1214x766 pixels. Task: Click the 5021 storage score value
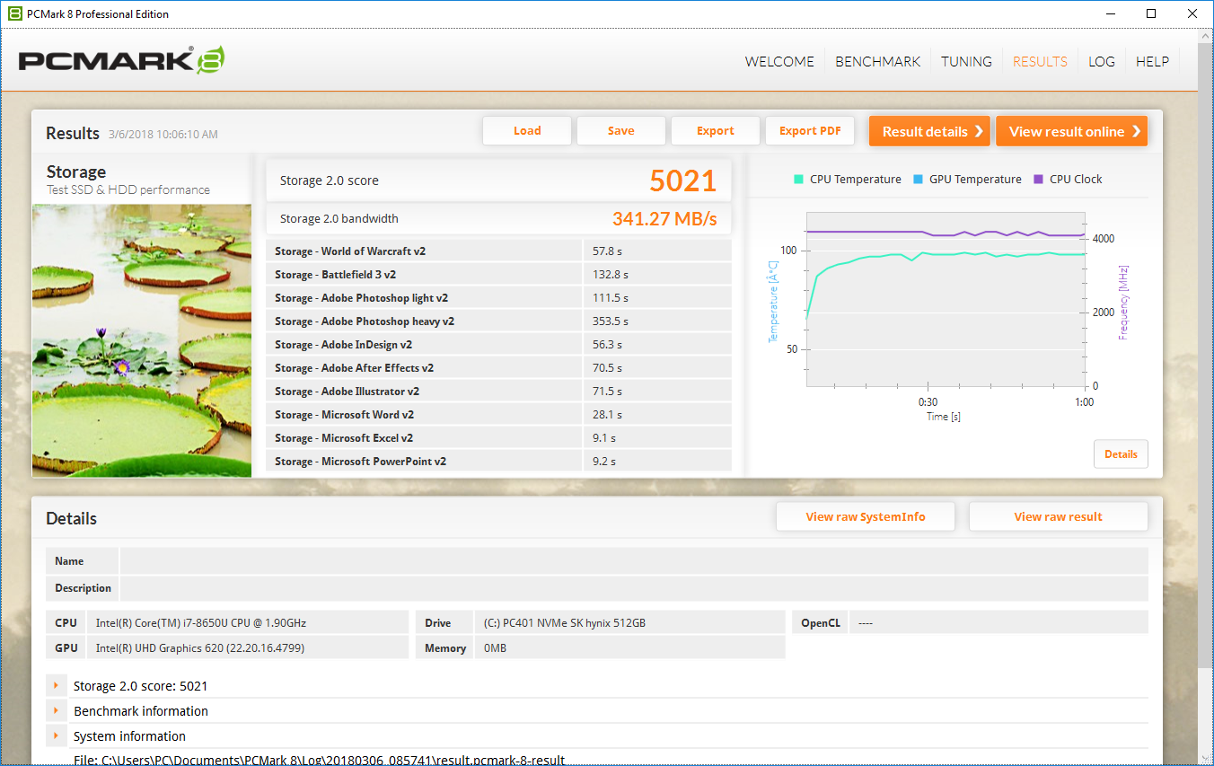(x=682, y=180)
